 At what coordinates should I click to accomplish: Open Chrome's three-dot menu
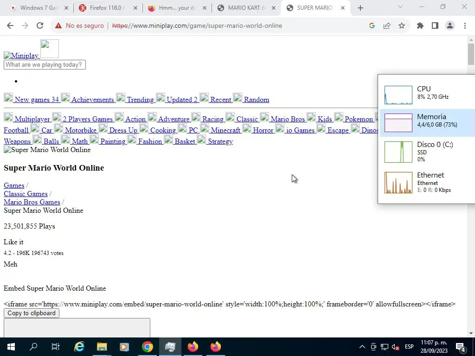(x=465, y=26)
